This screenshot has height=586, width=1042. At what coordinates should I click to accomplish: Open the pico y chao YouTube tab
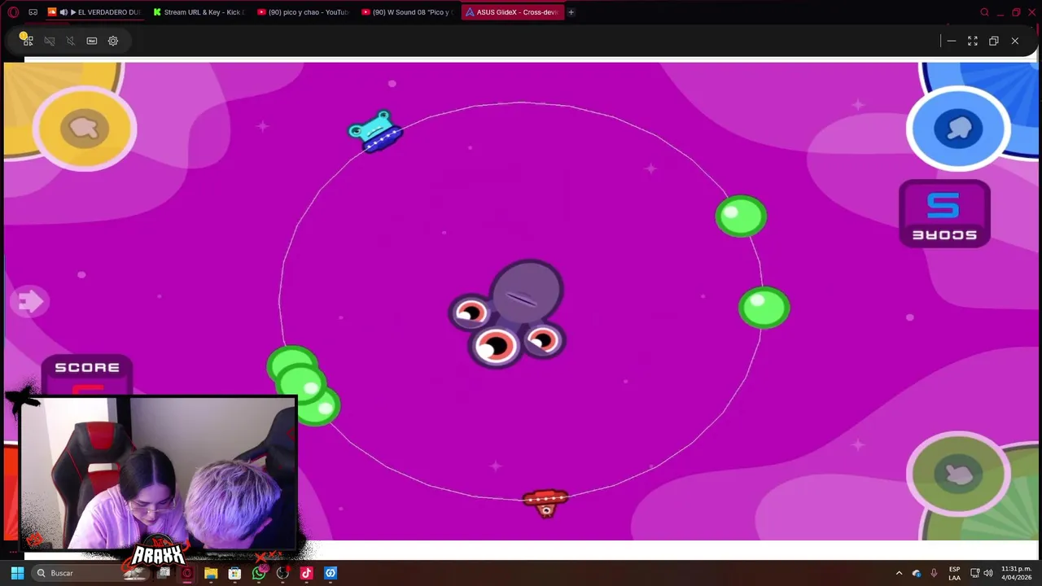click(x=302, y=12)
